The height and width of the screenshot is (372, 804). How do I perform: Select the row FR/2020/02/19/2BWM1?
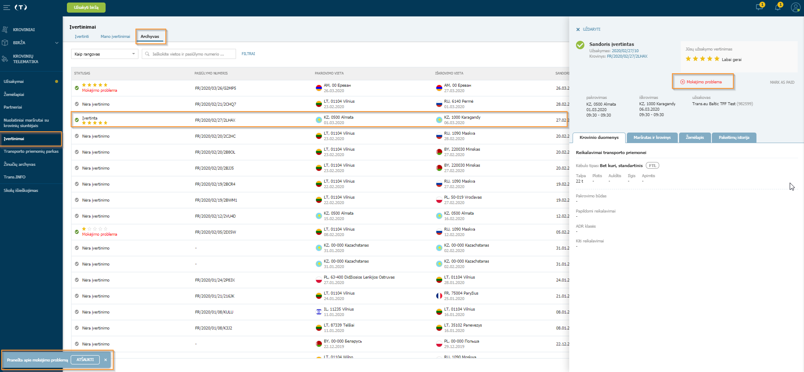tap(320, 200)
